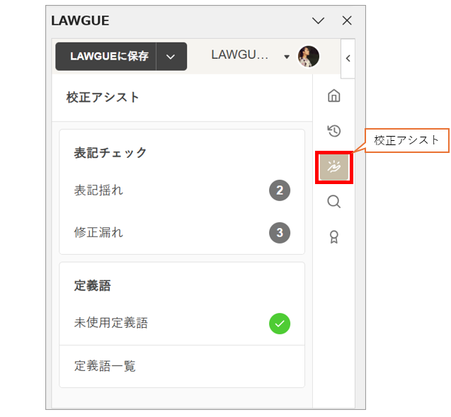Open the Home icon in sidebar
The width and height of the screenshot is (451, 417).
click(x=334, y=96)
